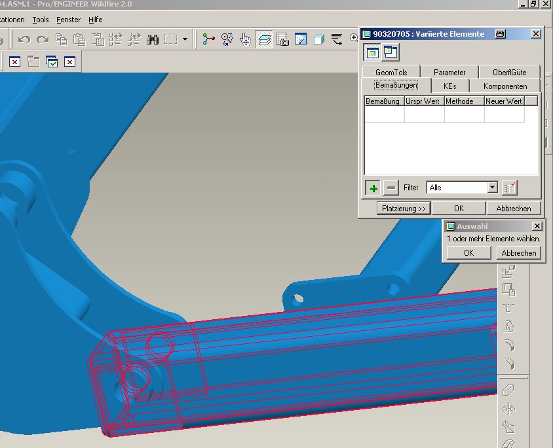
Task: Click the spin center toggle icon
Action: pos(208,40)
